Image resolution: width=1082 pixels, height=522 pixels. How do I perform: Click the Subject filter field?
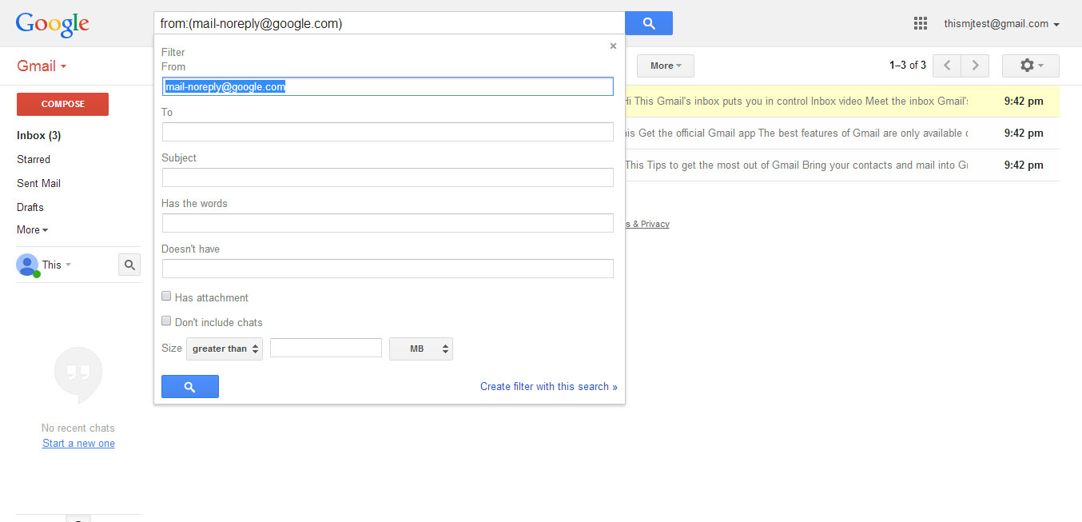coord(388,177)
